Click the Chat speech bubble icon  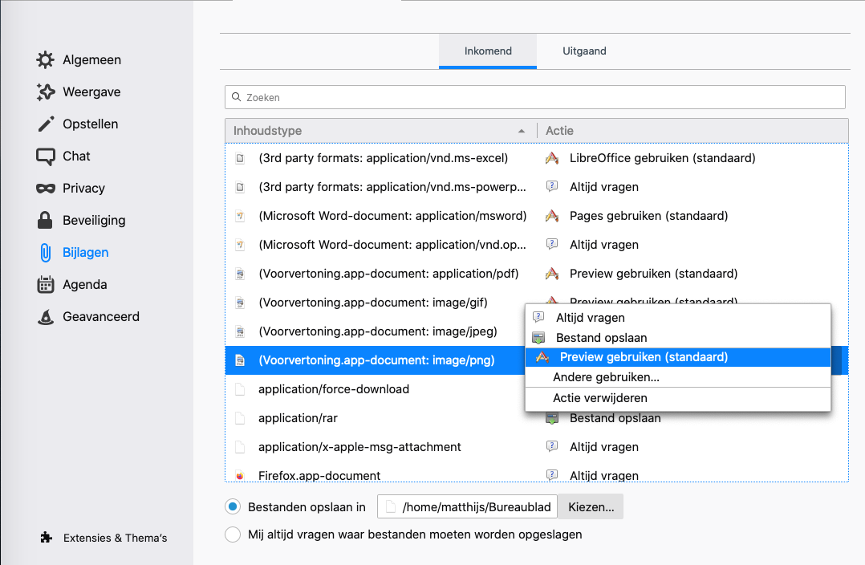(x=46, y=156)
